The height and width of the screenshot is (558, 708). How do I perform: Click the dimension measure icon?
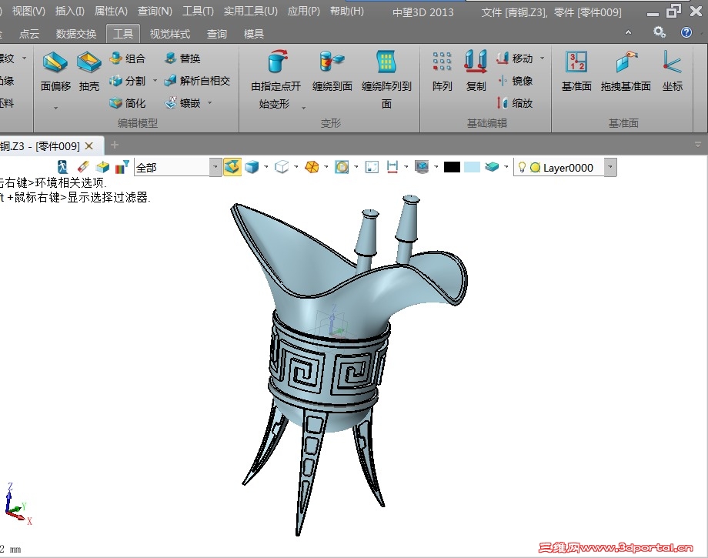392,167
